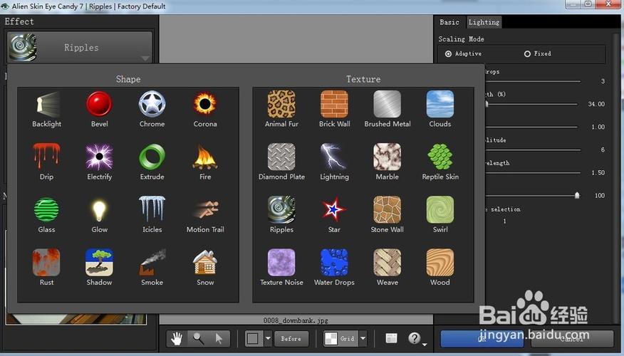Toggle the split preview layout icon
The width and height of the screenshot is (624, 356).
(392, 338)
